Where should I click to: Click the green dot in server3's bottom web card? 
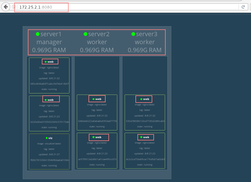(x=141, y=137)
